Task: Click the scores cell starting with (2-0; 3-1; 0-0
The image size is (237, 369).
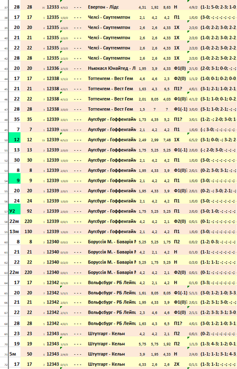Action: [219, 68]
